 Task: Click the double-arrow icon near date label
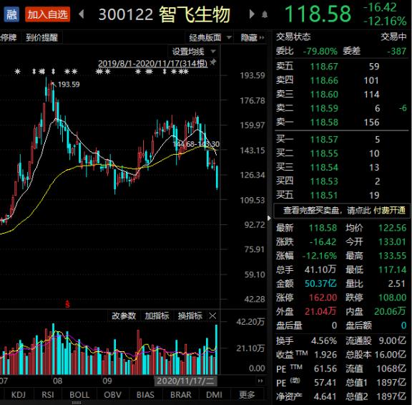coord(260,381)
